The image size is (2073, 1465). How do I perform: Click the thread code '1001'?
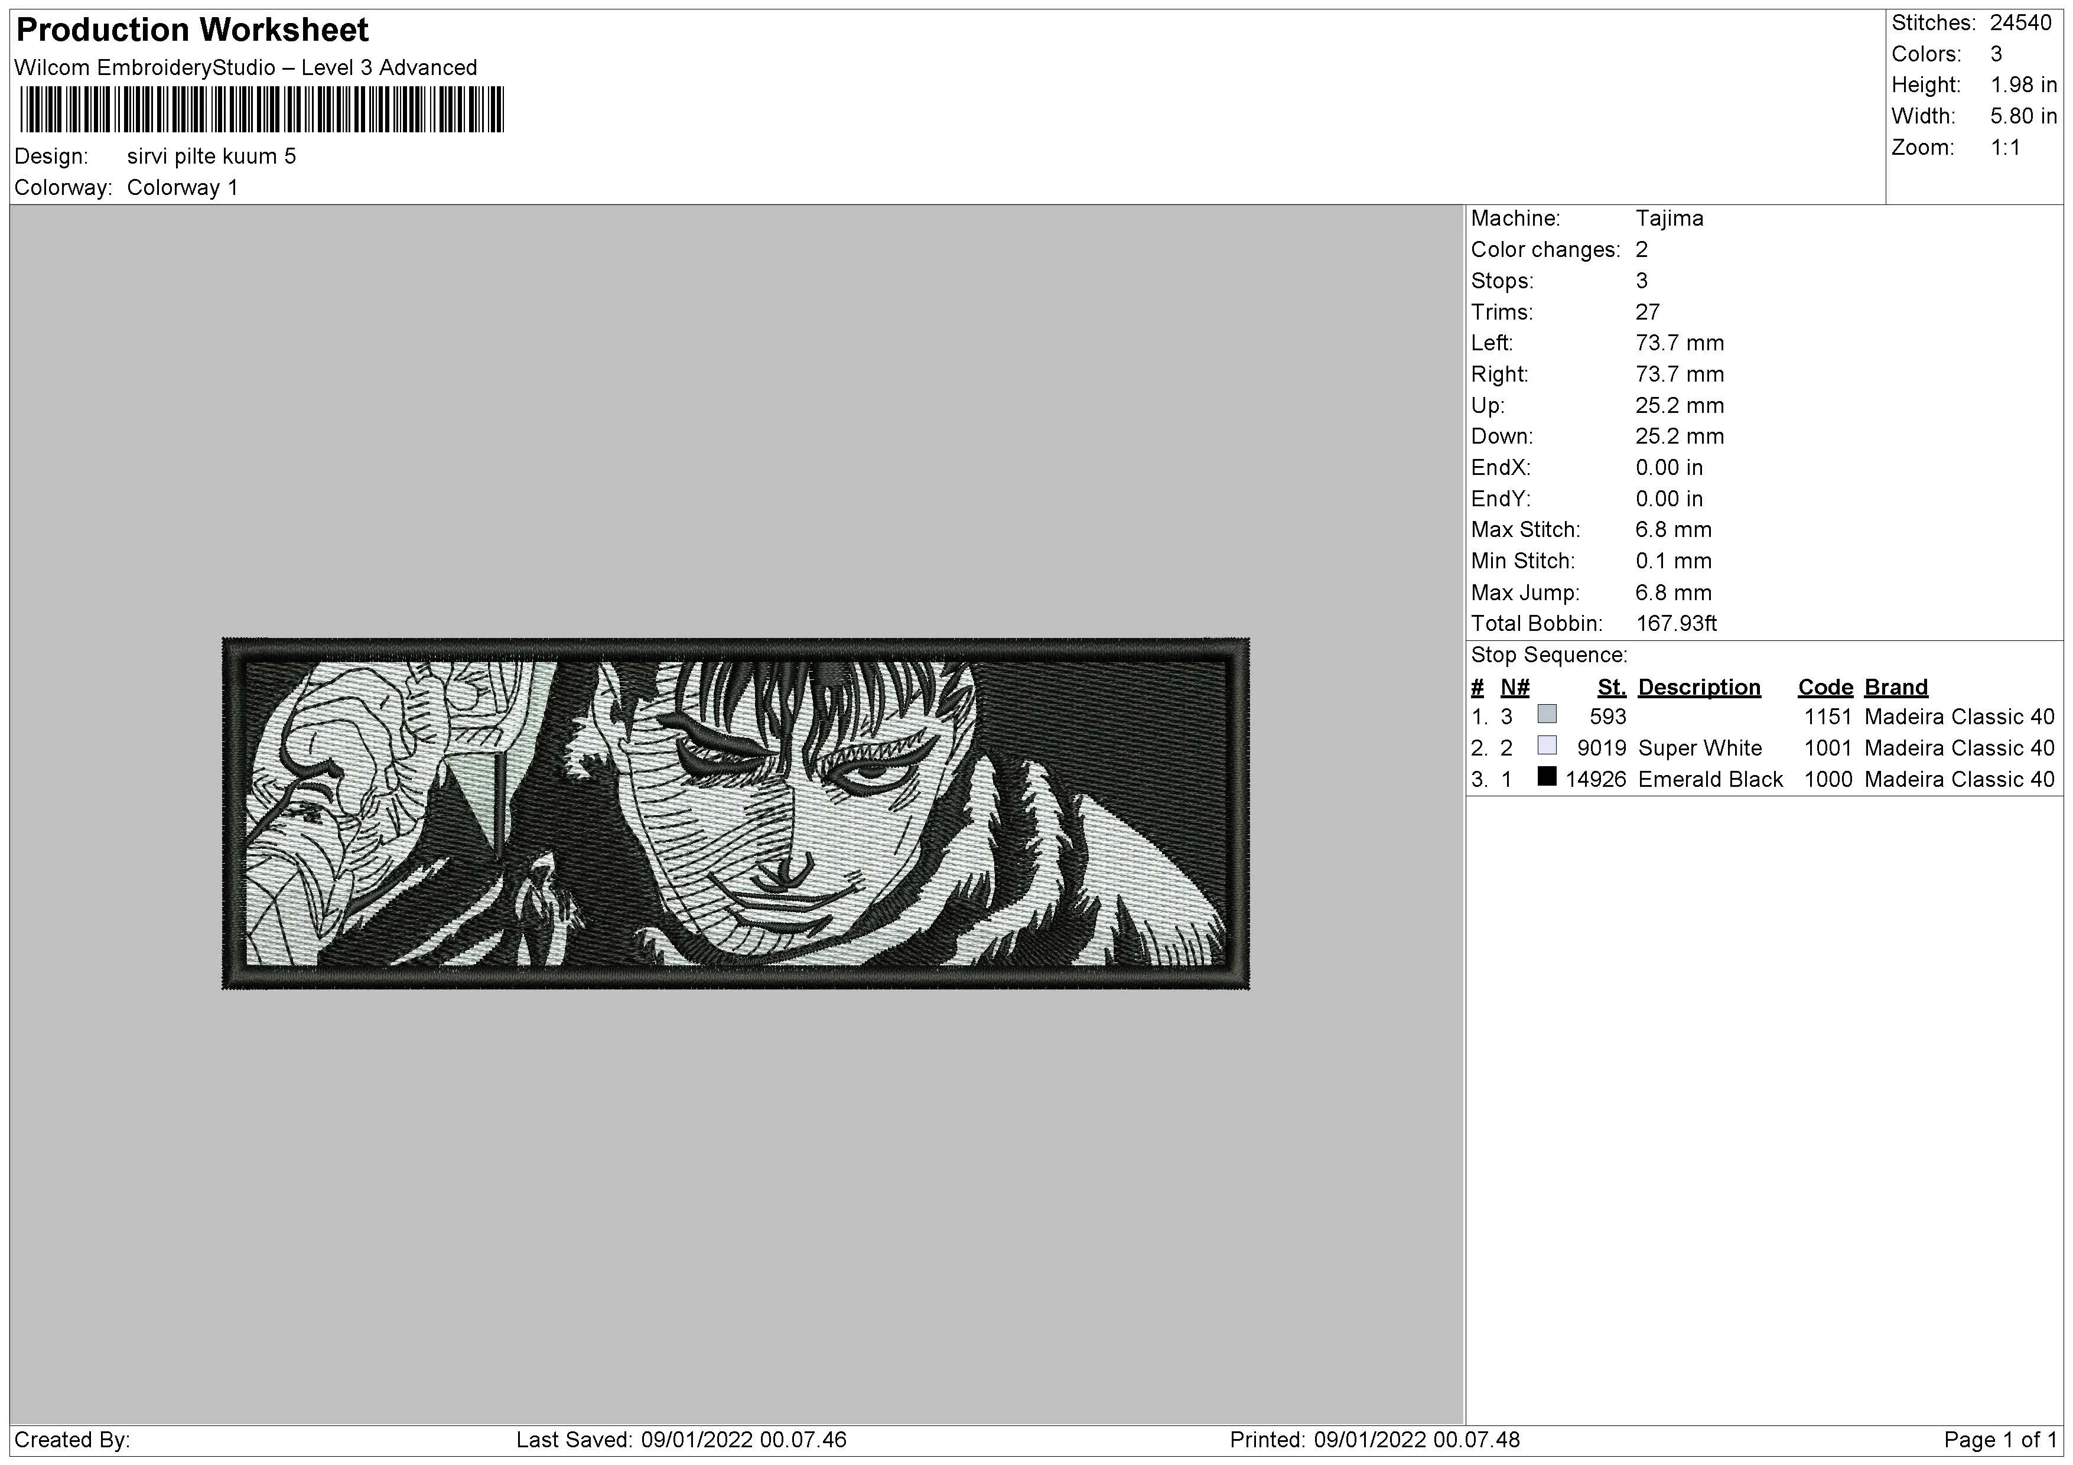pos(1827,748)
